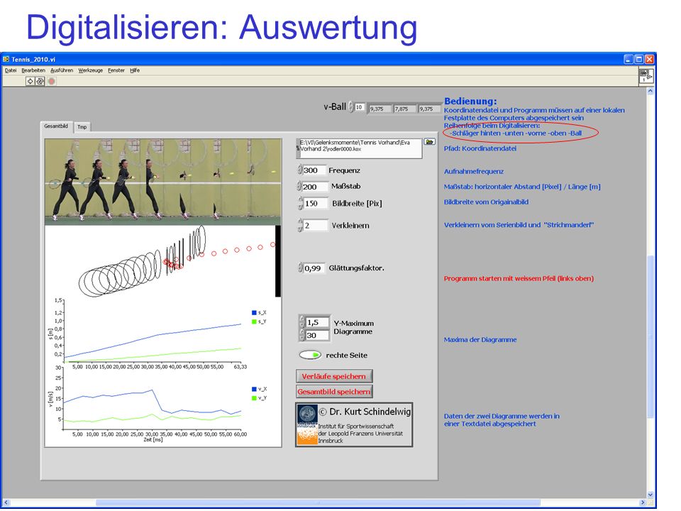Click the coordinate file path field
The width and height of the screenshot is (681, 511).
360,148
